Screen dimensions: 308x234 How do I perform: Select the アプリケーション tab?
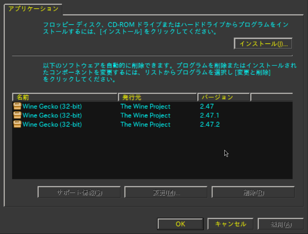point(33,9)
